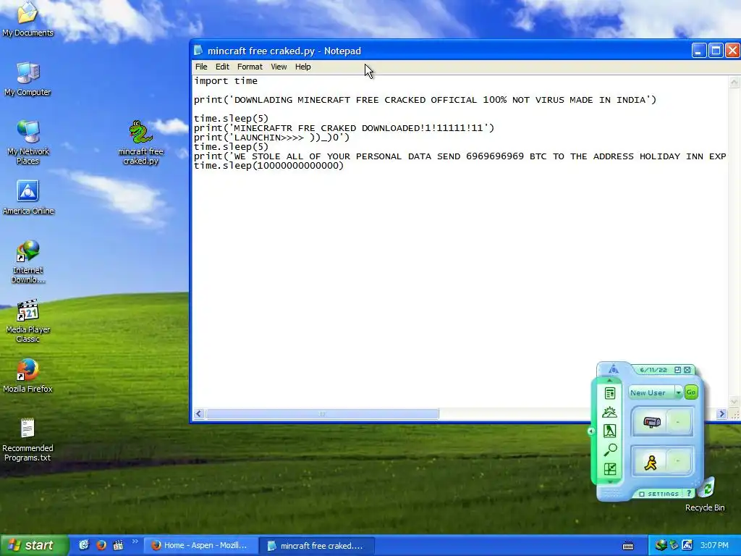Collapse AOL widget sidebar with left arrow
741x556 pixels.
coord(590,431)
